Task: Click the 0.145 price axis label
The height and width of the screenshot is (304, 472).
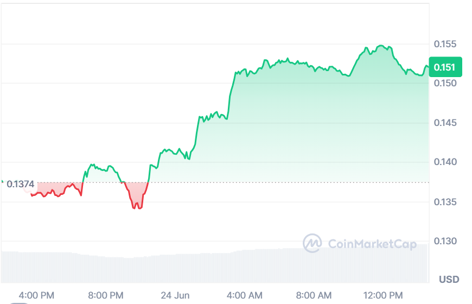Action: click(445, 123)
